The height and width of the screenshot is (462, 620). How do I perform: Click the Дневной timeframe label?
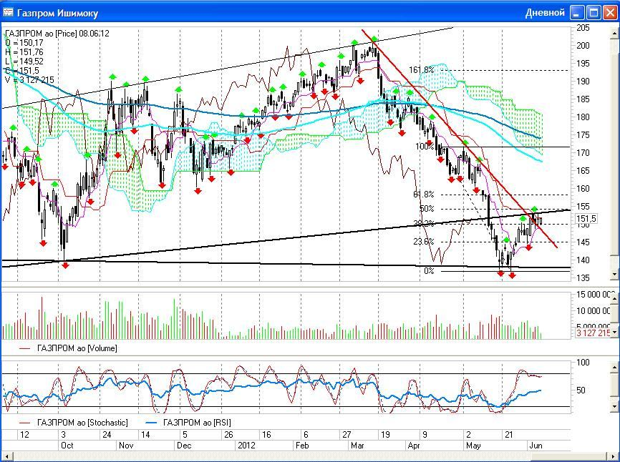[545, 13]
